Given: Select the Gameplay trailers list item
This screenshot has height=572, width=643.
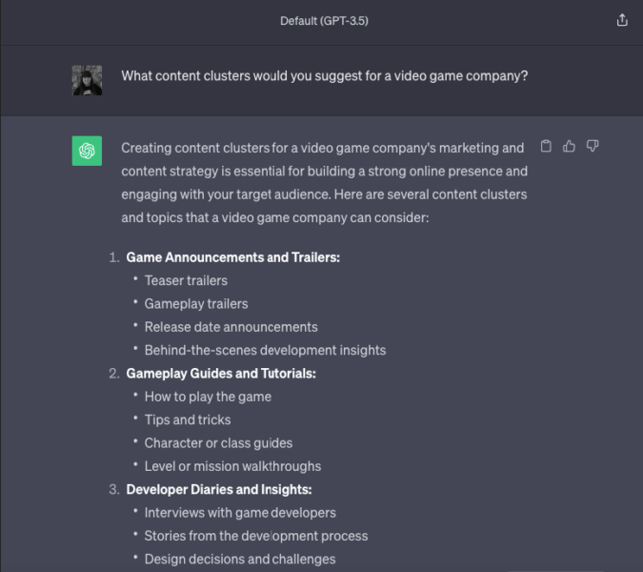Looking at the screenshot, I should [x=196, y=304].
